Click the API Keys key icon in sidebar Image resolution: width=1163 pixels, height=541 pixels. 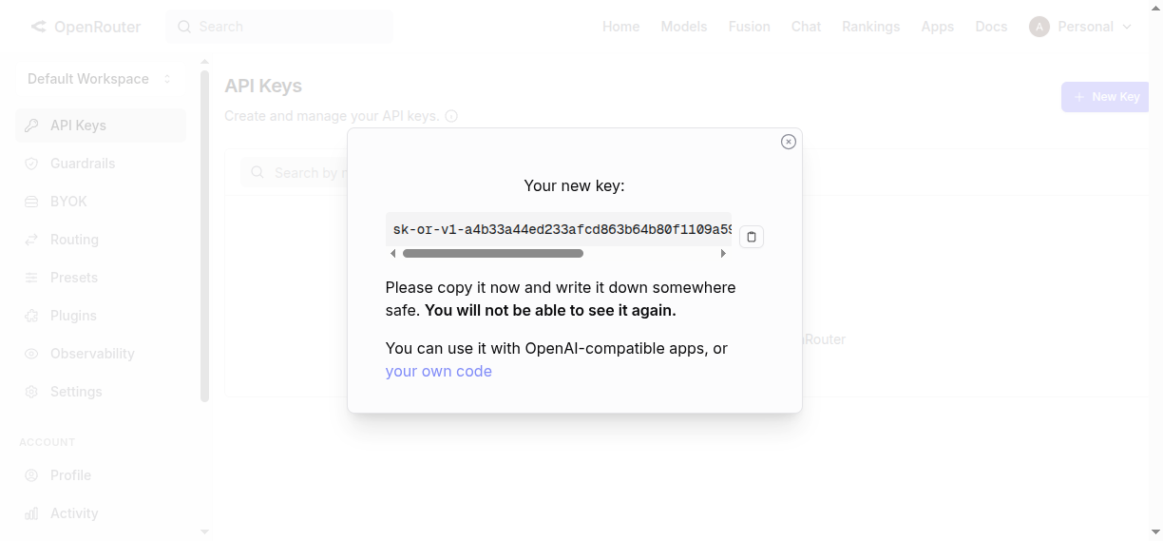pyautogui.click(x=31, y=126)
